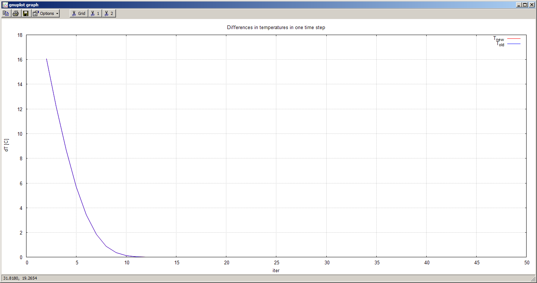Viewport: 537px width, 283px height.
Task: Toggle plot curve 2 visibility button
Action: [109, 13]
